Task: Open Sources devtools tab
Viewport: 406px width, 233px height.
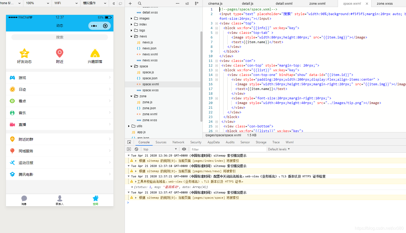Action: click(x=161, y=142)
